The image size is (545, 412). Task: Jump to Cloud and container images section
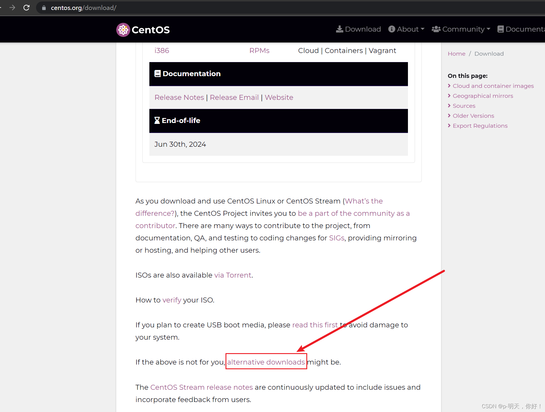(x=493, y=86)
